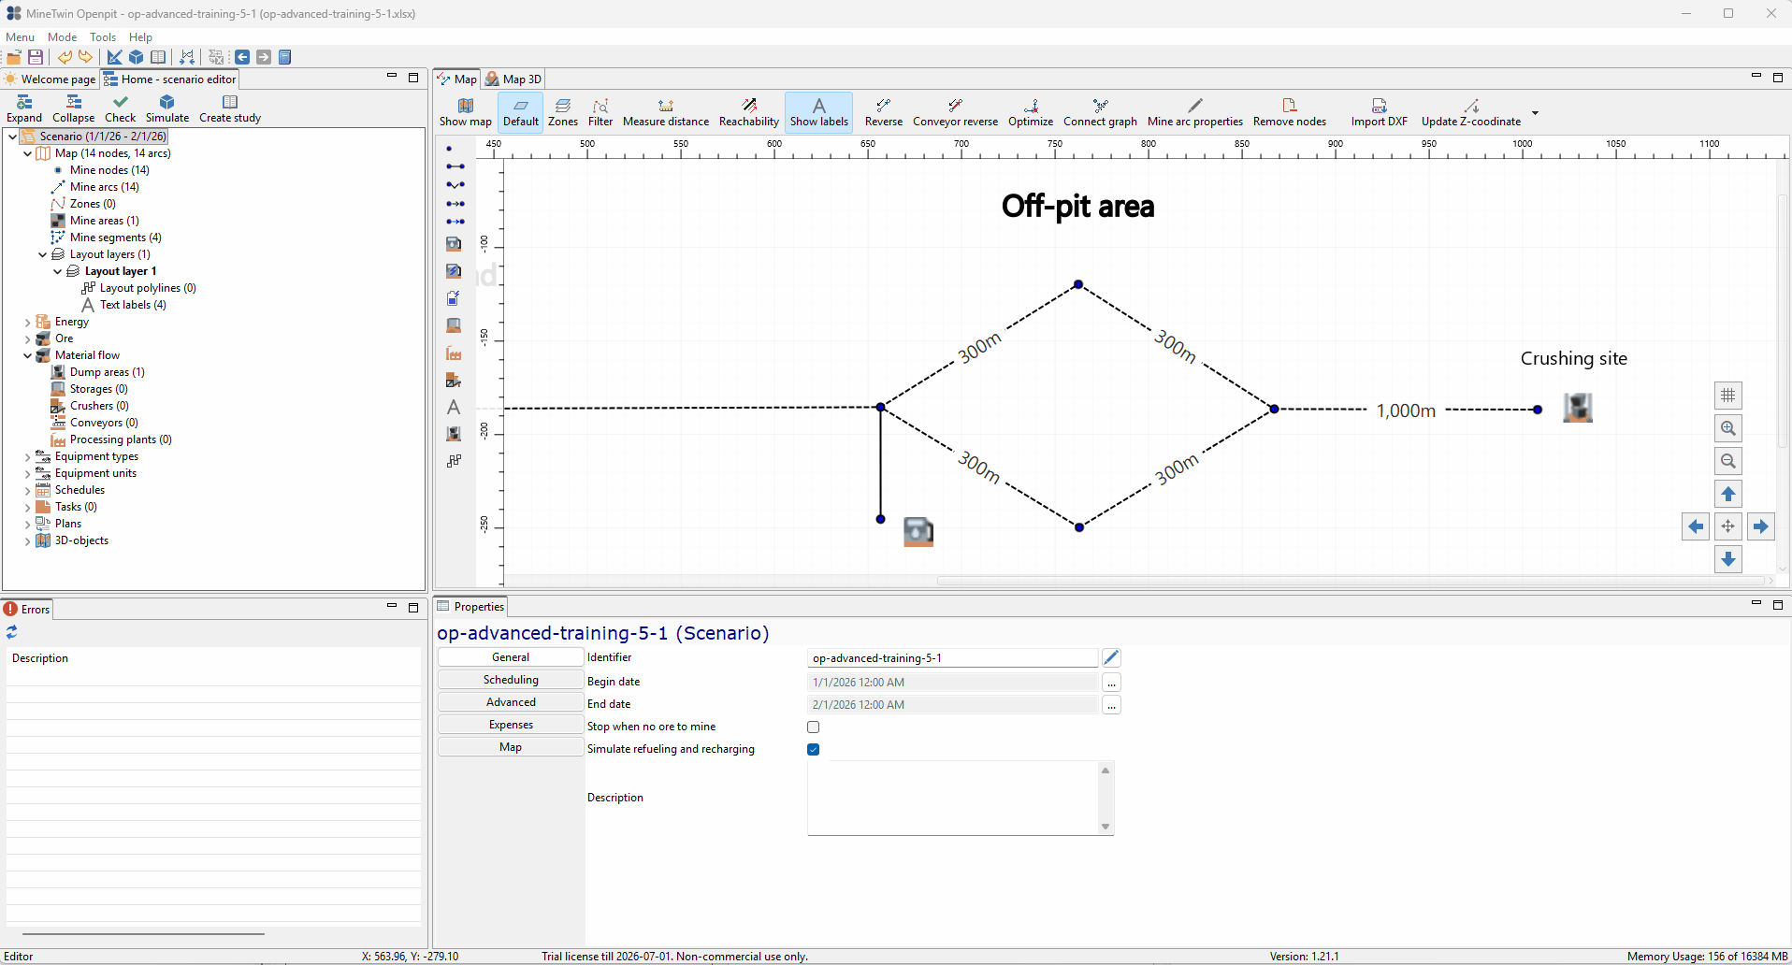Collapse the Material flow node
This screenshot has height=965, width=1792.
(28, 355)
